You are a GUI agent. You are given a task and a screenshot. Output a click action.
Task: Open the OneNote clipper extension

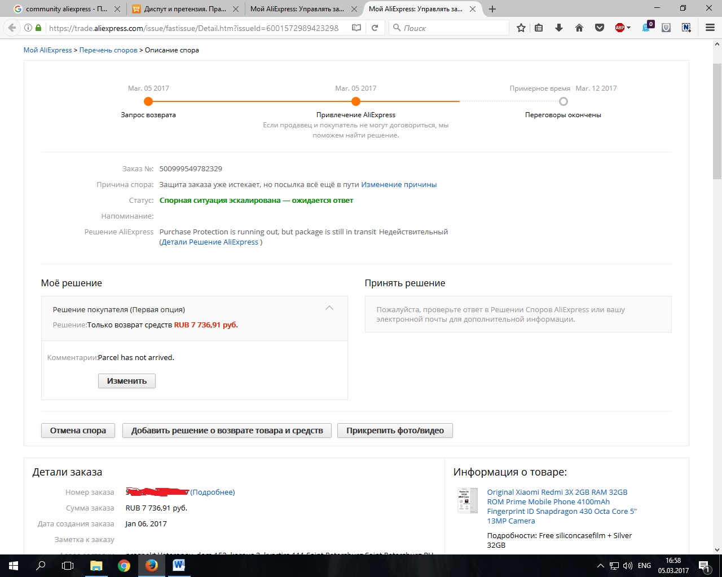point(686,28)
